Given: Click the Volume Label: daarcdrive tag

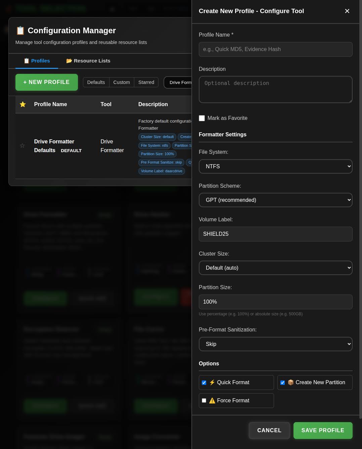Looking at the screenshot, I should (x=162, y=171).
